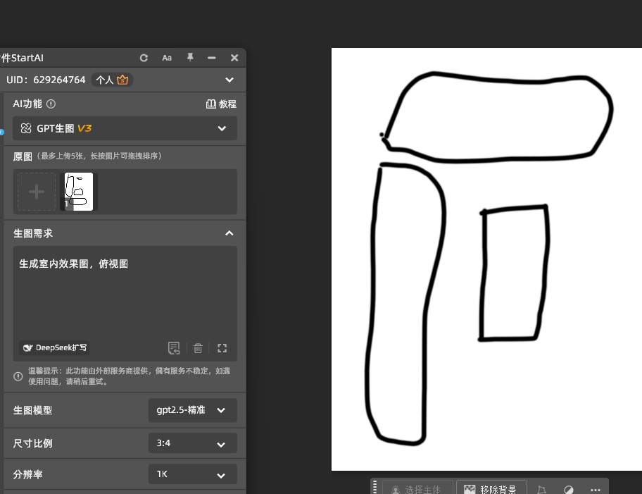The image size is (642, 494).
Task: Open the 教程 tutorial link
Action: (221, 104)
